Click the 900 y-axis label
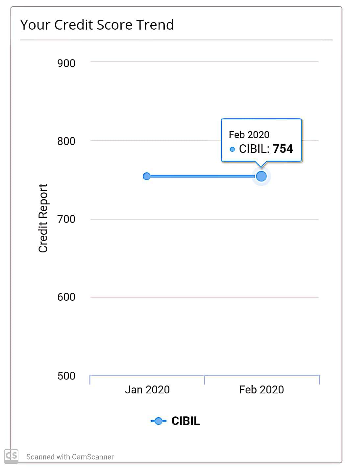This screenshot has width=350, height=468. 66,63
